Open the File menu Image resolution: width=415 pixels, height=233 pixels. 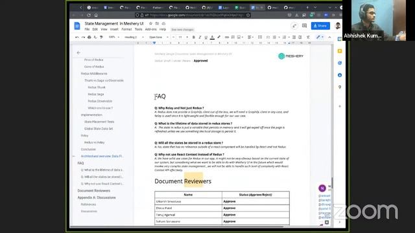click(87, 29)
